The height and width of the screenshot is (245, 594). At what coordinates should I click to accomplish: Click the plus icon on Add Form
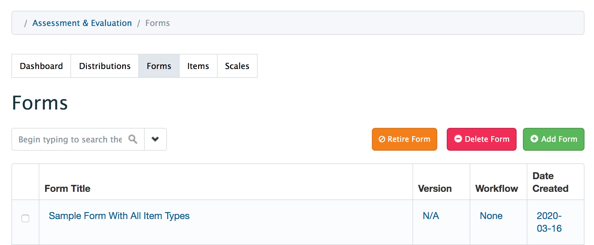(x=534, y=139)
